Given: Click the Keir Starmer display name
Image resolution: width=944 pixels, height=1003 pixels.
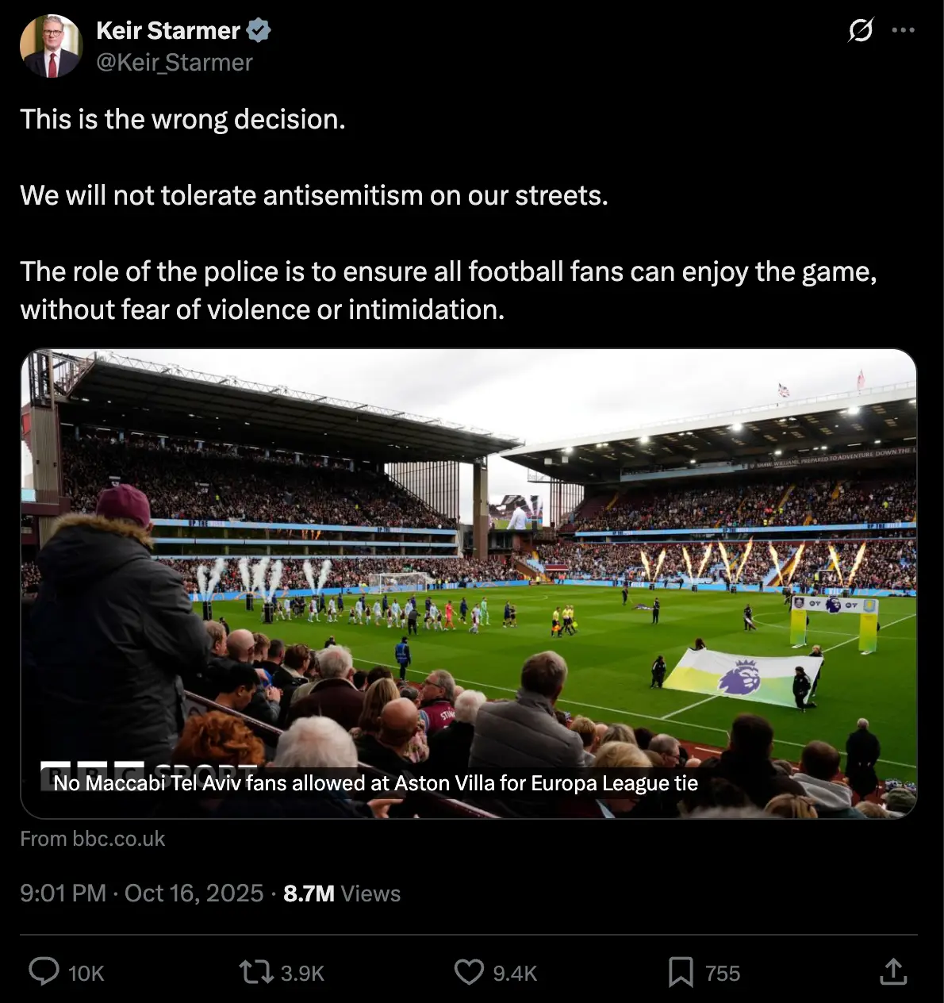Looking at the screenshot, I should (x=168, y=30).
